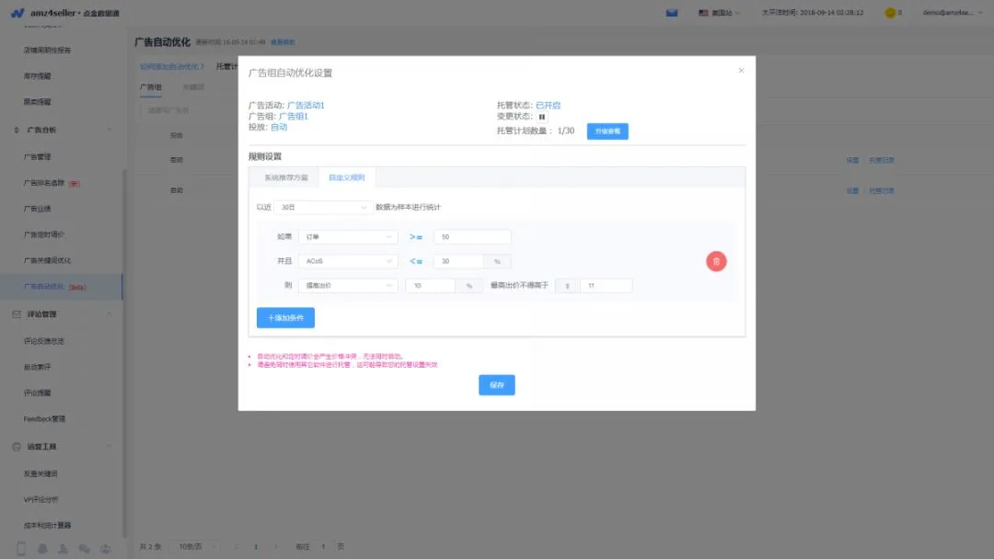Collapse the 运营工具 sidebar section
The image size is (994, 559).
[109, 446]
